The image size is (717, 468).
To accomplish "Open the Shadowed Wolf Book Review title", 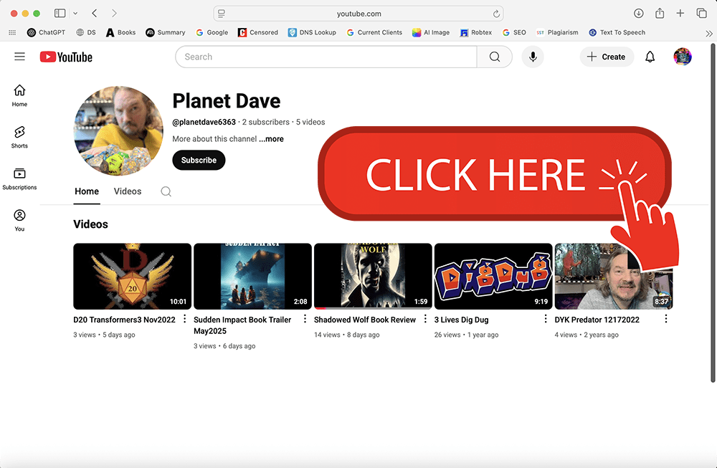I will tap(365, 320).
